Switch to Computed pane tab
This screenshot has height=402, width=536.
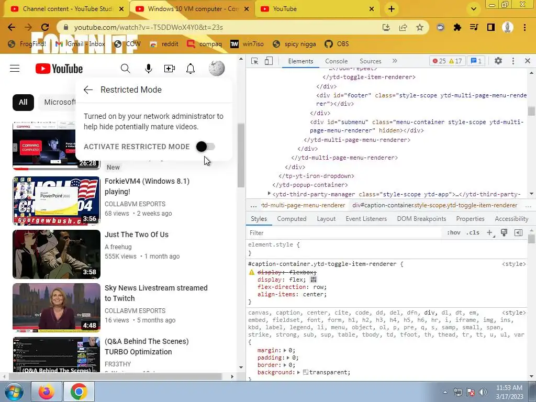[292, 219]
